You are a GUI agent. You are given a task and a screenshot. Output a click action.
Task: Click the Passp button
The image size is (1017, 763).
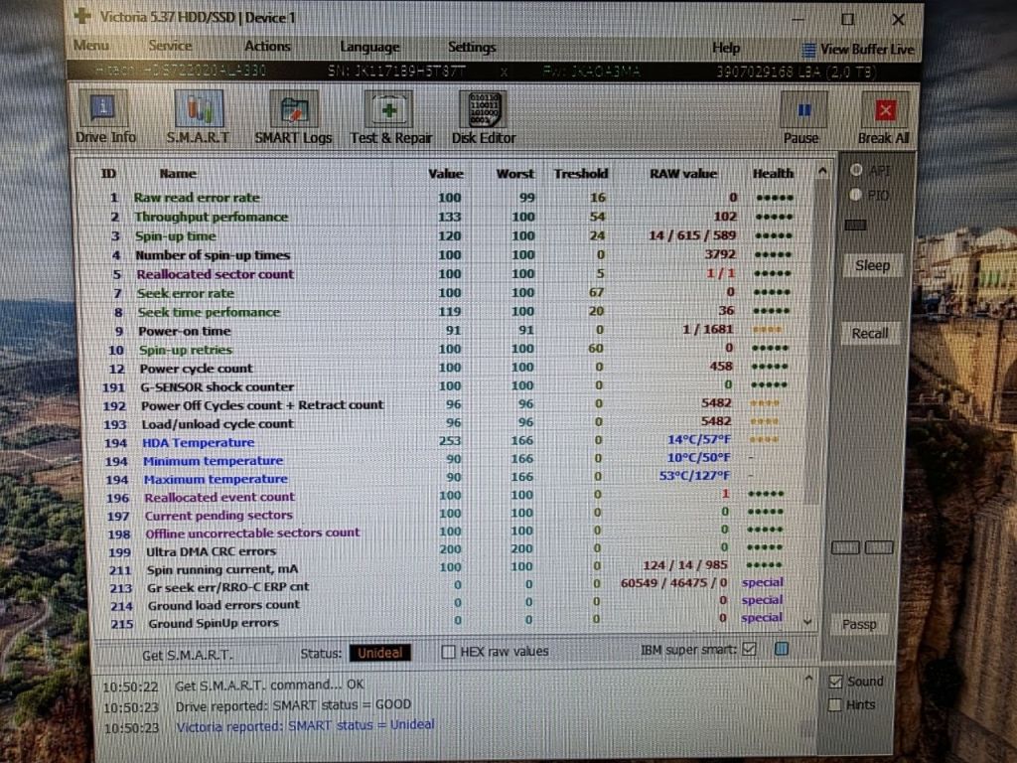(859, 624)
